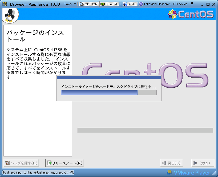Toggle the Audio device button

[130, 4]
